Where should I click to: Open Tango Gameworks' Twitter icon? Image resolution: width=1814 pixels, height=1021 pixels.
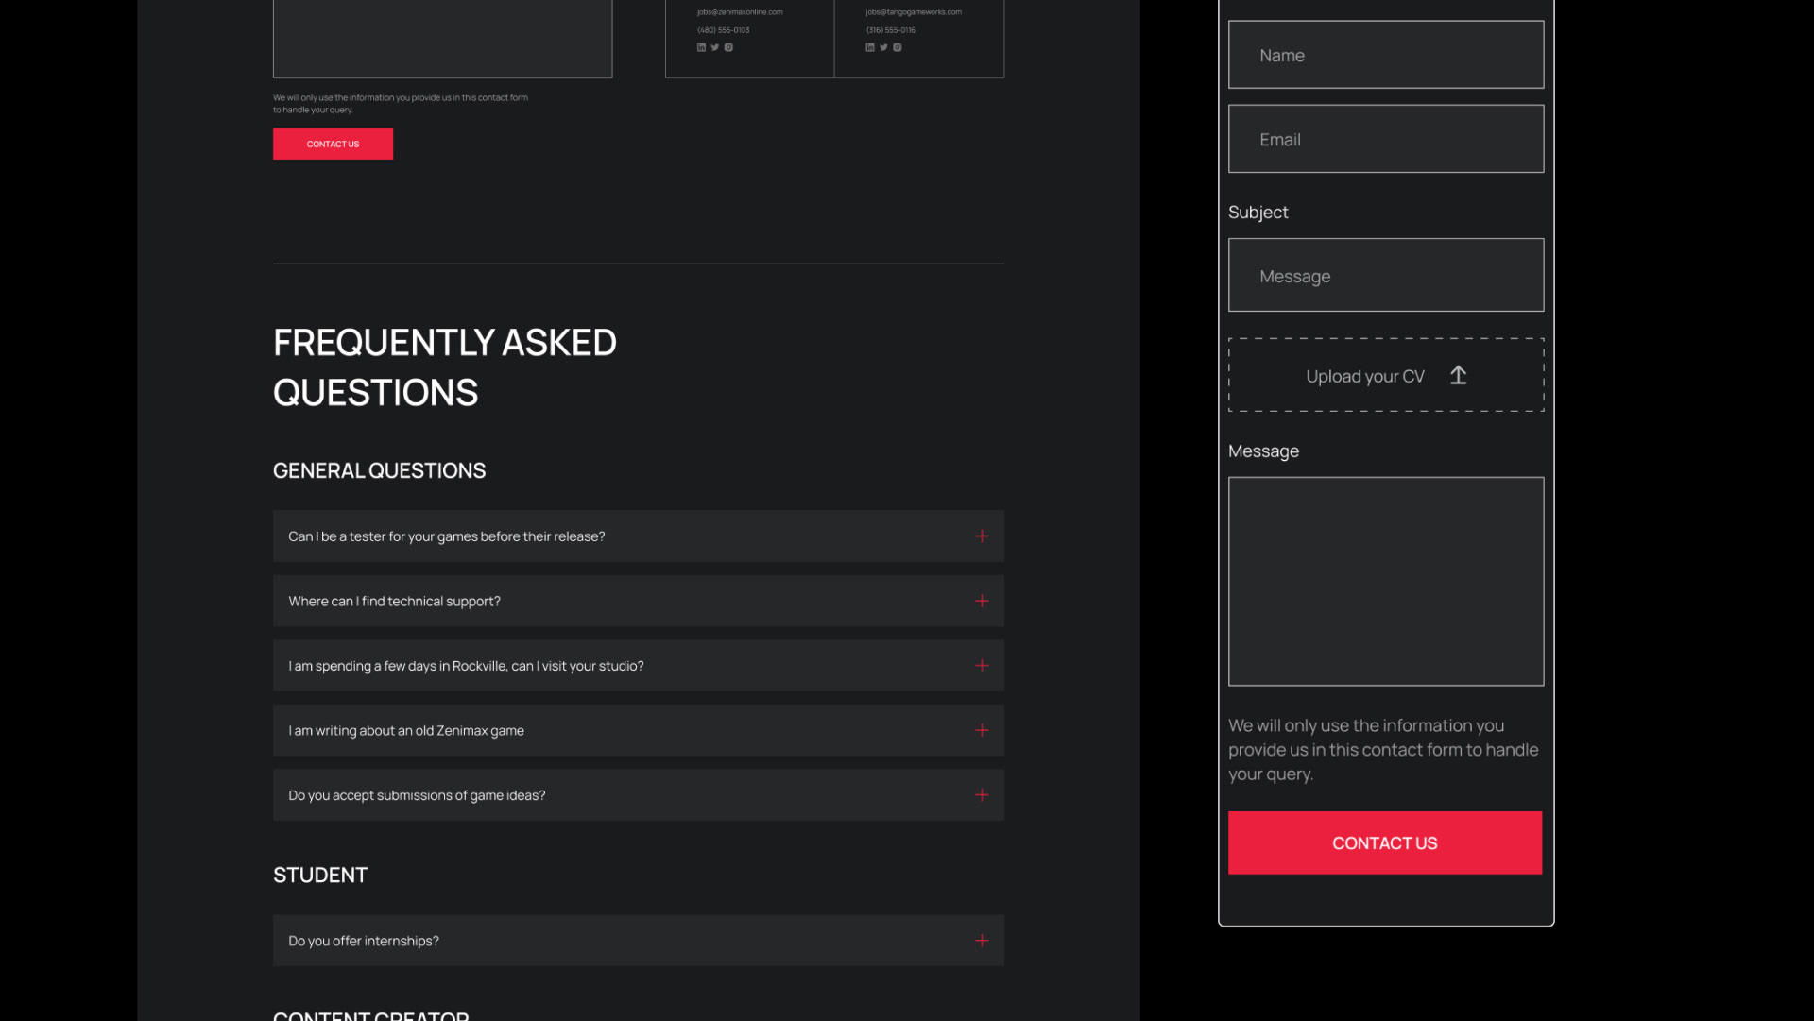883,47
